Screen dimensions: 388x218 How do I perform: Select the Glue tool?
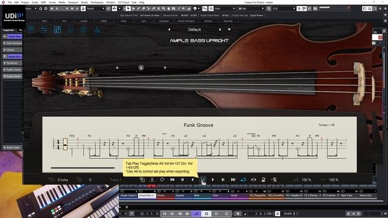pyautogui.click(x=153, y=8)
